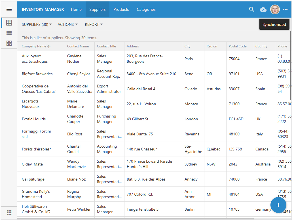Open the hamburger navigation menu
The width and height of the screenshot is (292, 220).
tap(9, 9)
